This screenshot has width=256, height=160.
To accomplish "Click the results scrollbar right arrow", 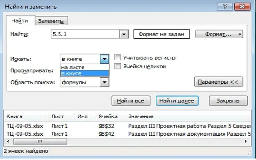I will click(246, 141).
